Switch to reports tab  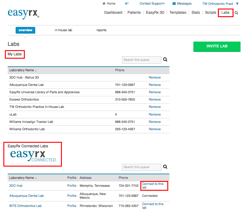tap(101, 30)
